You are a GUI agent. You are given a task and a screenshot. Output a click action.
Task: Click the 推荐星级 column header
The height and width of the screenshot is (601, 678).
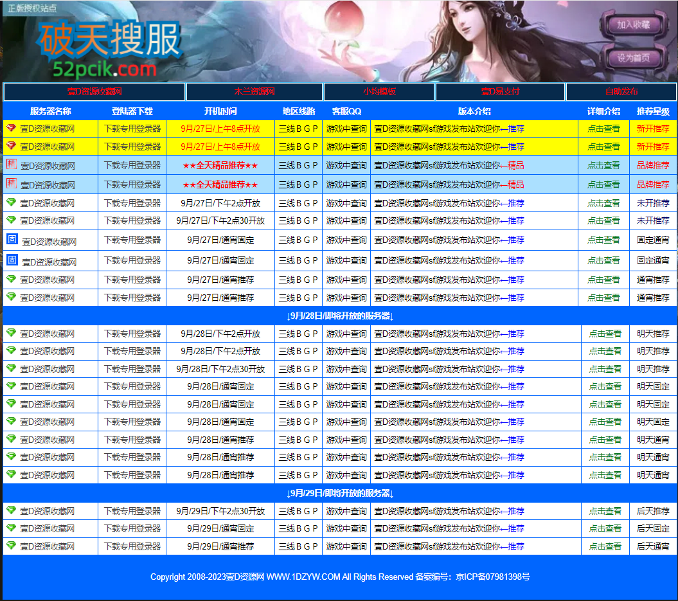coord(653,112)
